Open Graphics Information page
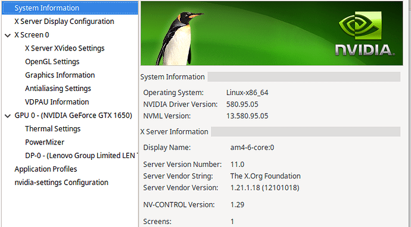411x227 pixels. pyautogui.click(x=60, y=75)
